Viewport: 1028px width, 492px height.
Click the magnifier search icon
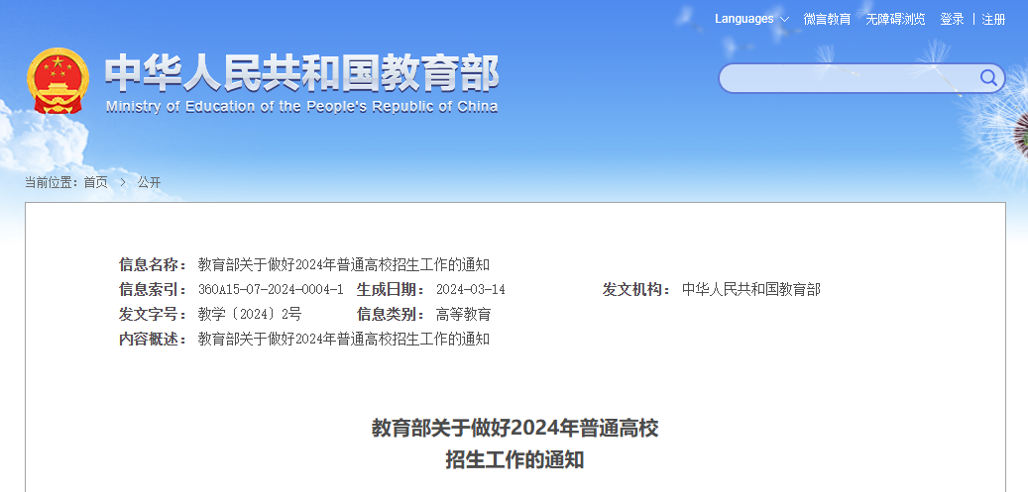point(988,78)
